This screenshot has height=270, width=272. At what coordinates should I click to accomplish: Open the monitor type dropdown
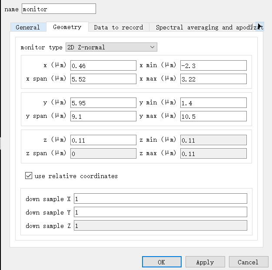pyautogui.click(x=111, y=47)
